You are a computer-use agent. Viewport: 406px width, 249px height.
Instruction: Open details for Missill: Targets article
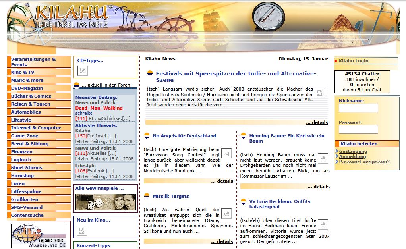pos(222,241)
